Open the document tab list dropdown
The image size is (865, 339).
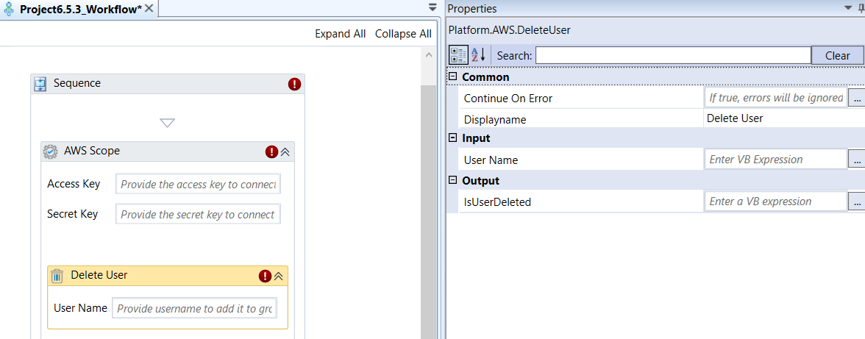[x=433, y=7]
